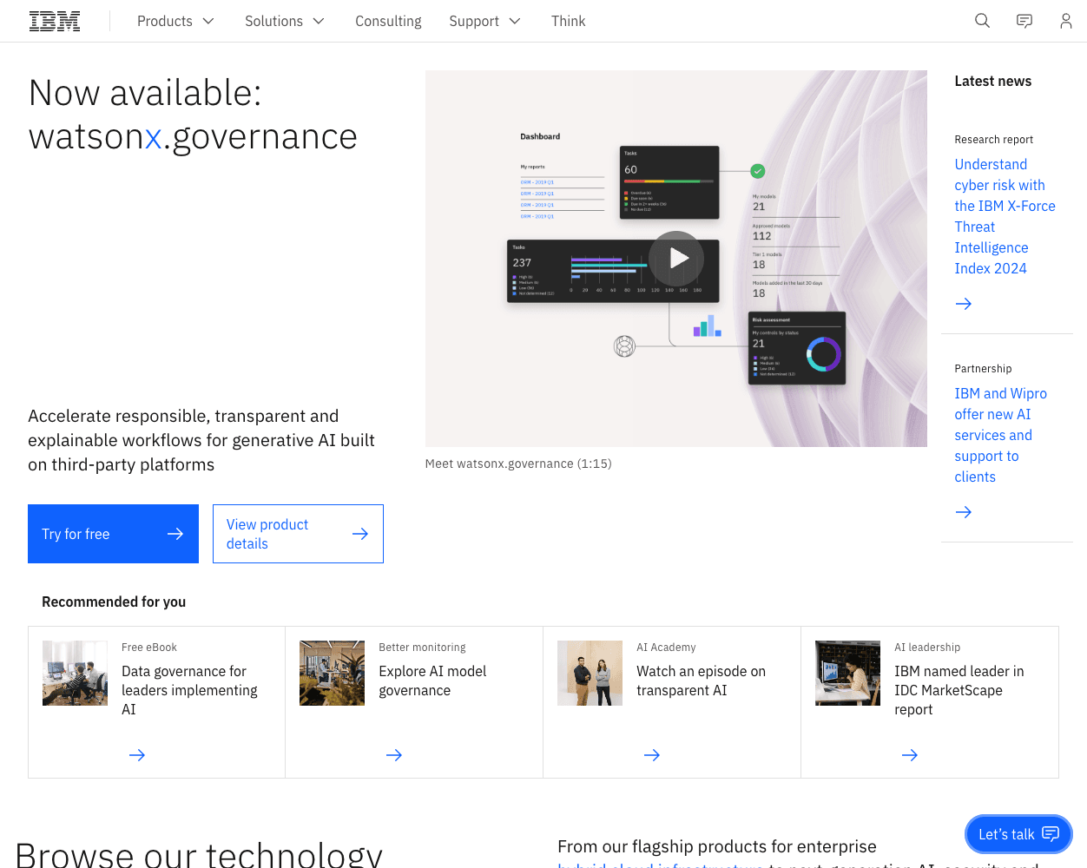Open the Think menu item

click(568, 21)
